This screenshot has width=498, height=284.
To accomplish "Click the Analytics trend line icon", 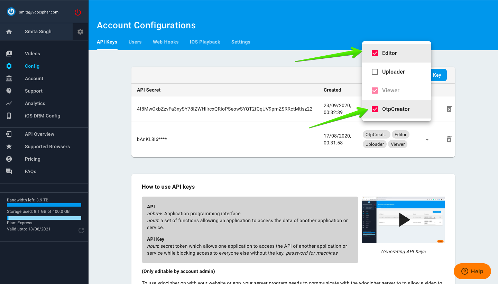I will 9,103.
